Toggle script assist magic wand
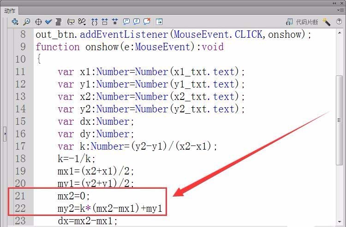 (326, 22)
